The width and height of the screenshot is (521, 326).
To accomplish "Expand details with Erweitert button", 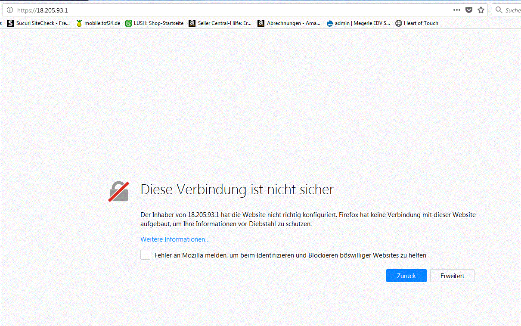I will 452,276.
